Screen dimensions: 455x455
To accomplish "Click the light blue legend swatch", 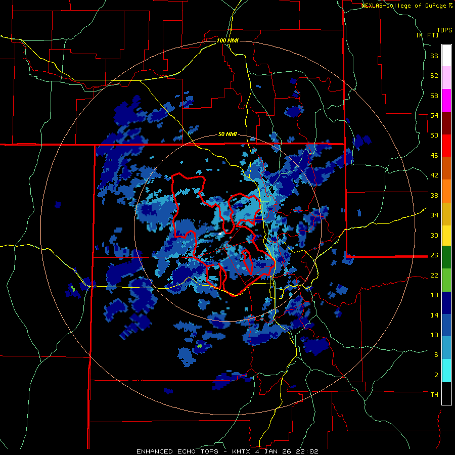I will 446,348.
